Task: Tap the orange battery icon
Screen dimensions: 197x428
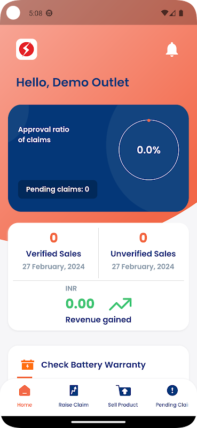Action: coord(28,365)
